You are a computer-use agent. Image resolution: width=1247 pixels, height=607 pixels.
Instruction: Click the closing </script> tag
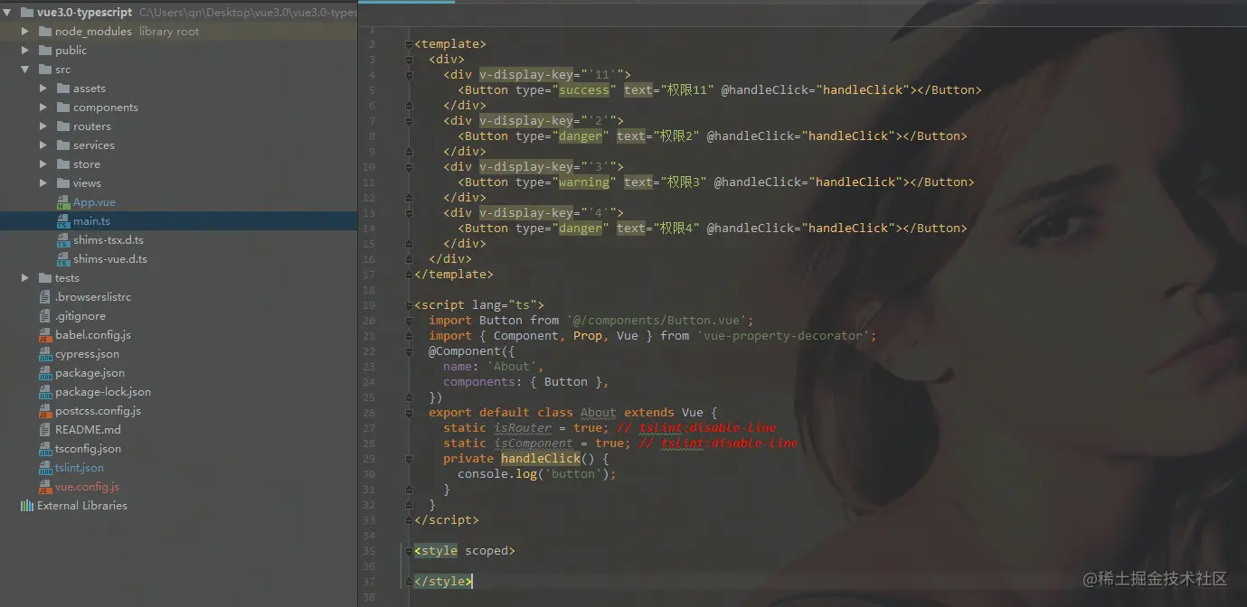coord(446,520)
